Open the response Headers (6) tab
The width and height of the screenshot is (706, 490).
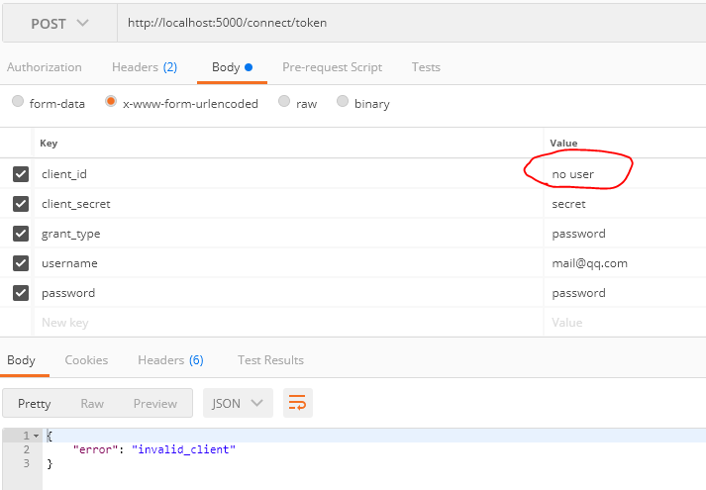point(170,360)
